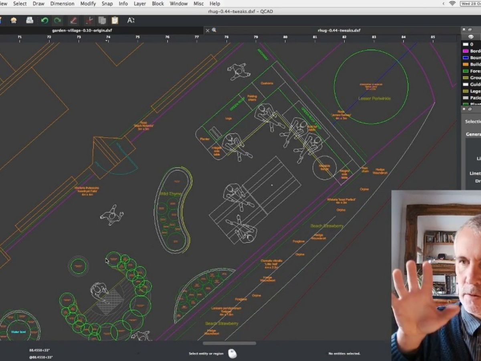Click the Paste clipboard icon
Image resolution: width=481 pixels, height=361 pixels.
point(115,20)
